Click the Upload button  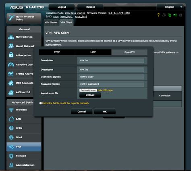tap(90, 95)
